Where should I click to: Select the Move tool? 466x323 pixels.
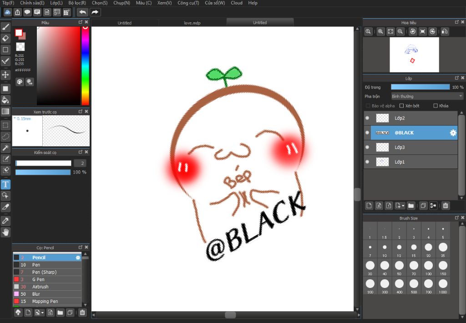[x=5, y=74]
